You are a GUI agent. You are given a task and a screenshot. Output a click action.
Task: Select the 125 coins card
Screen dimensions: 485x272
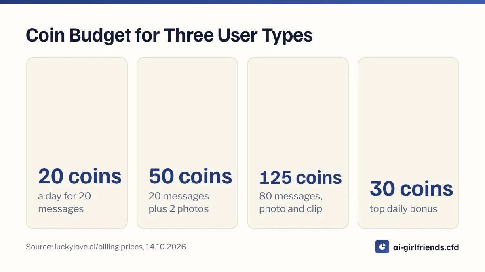(x=298, y=143)
